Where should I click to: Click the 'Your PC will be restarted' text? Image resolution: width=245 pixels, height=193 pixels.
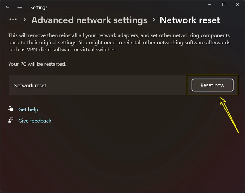coord(37,64)
